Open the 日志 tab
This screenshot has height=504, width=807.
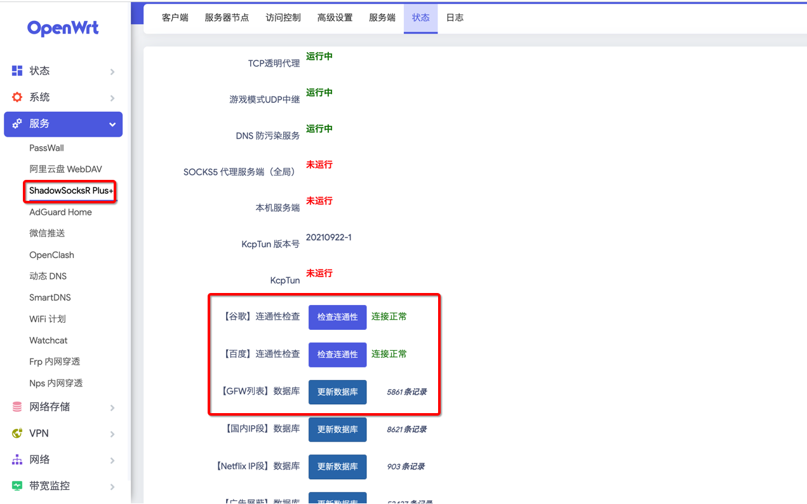tap(455, 18)
